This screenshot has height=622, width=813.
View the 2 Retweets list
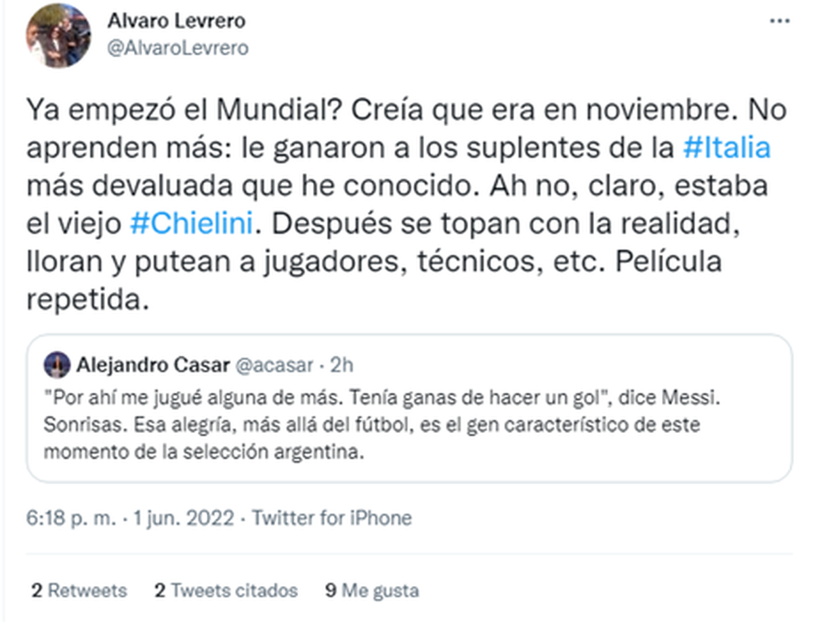[x=79, y=590]
